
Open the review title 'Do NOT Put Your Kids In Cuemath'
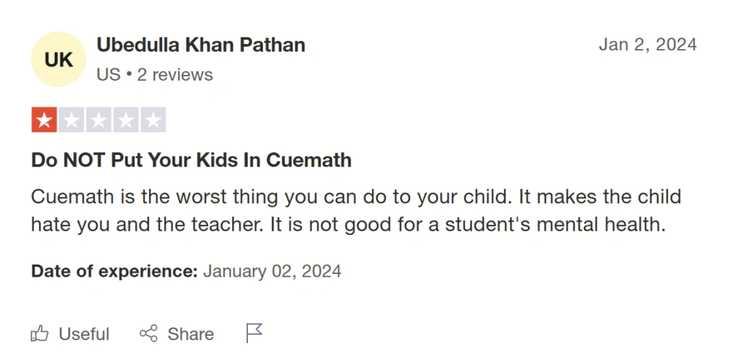[x=191, y=160]
